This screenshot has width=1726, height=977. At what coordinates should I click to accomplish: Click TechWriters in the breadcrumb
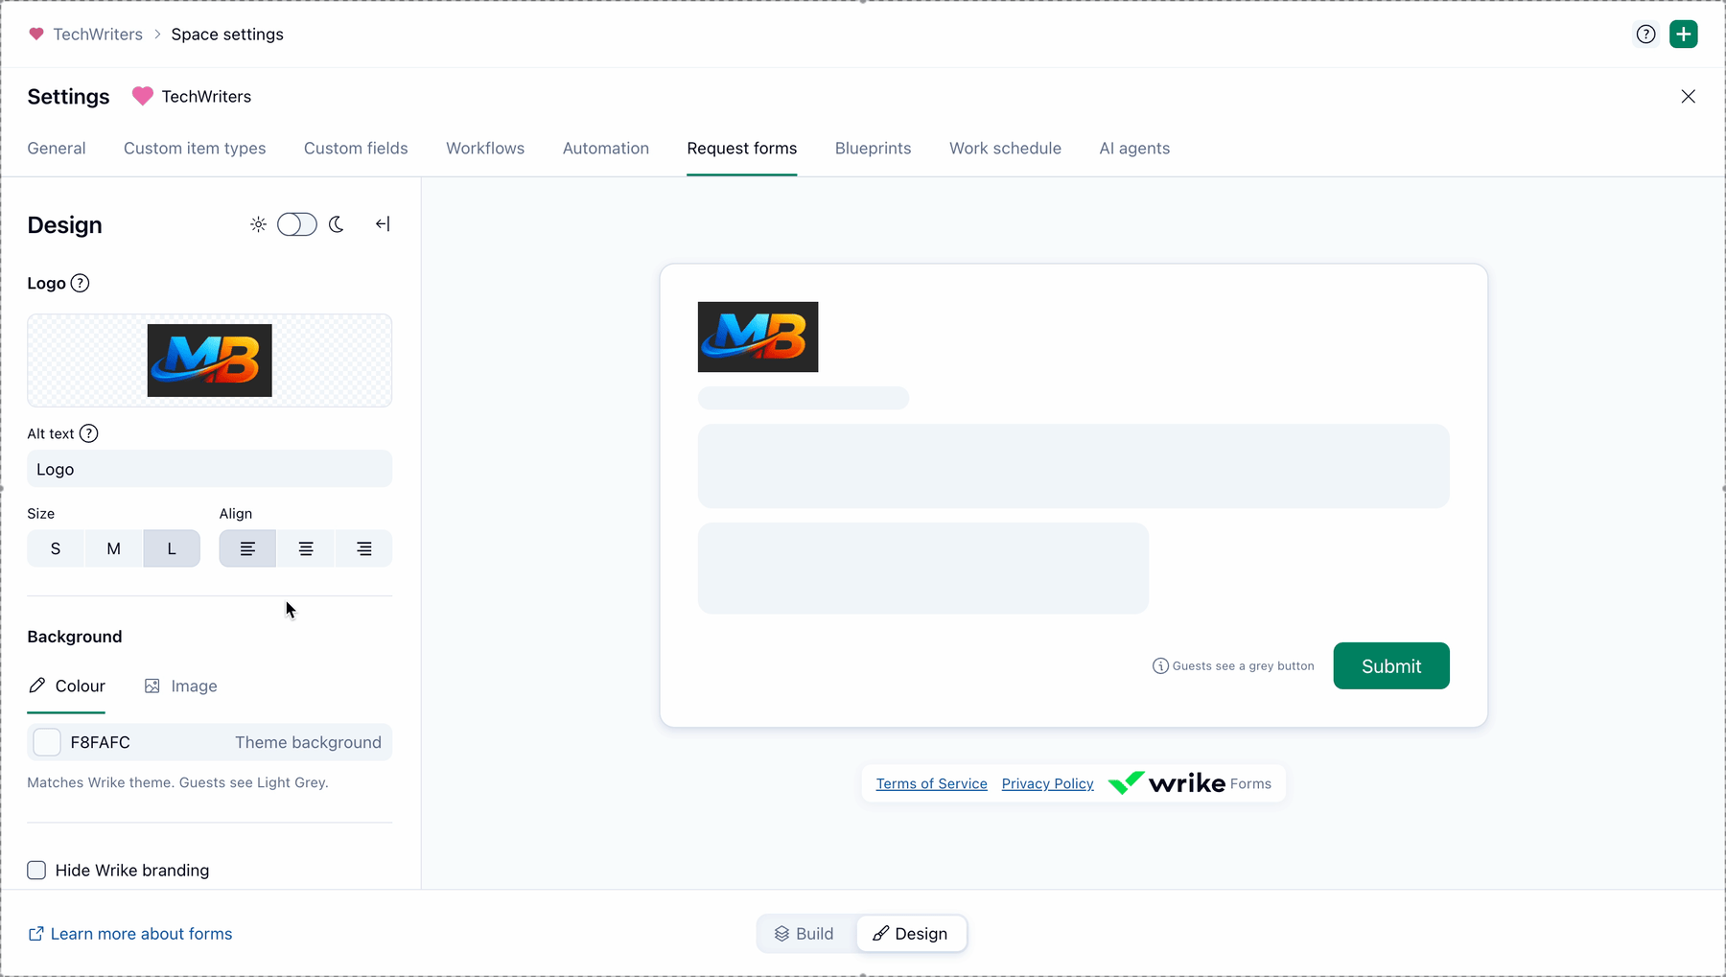tap(98, 35)
